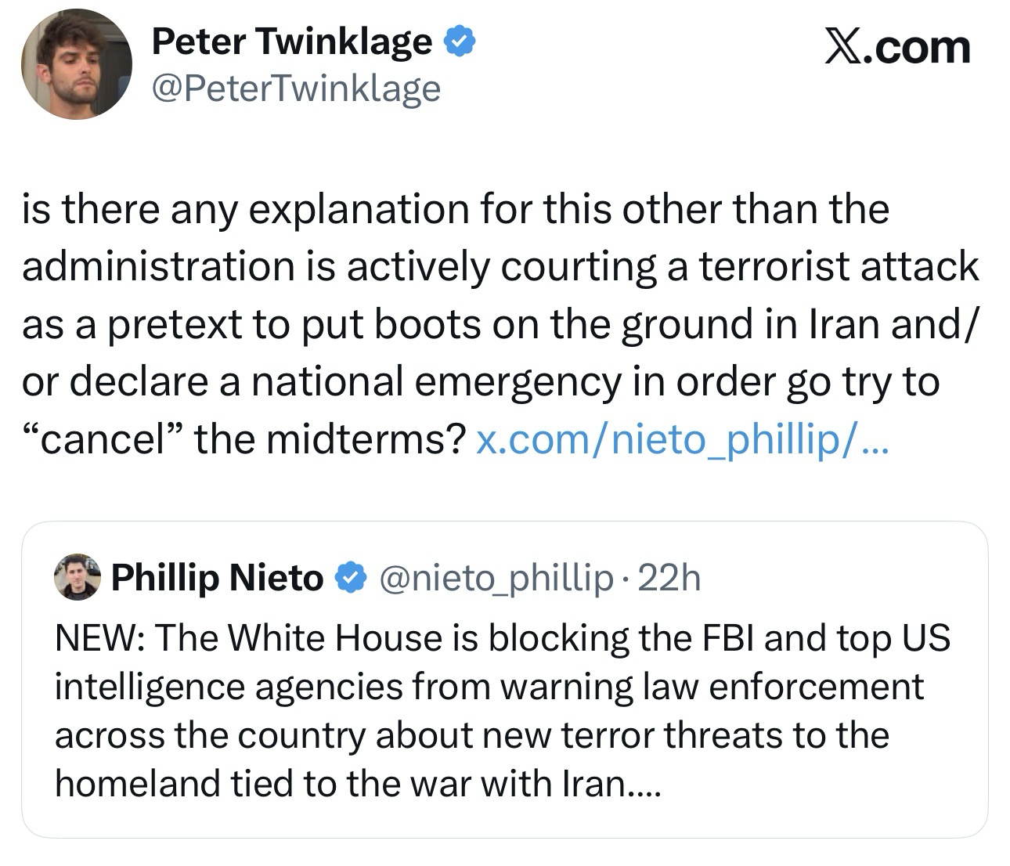The height and width of the screenshot is (866, 1010).
Task: Open Phillip Nieto's small avatar
Action: tap(77, 578)
